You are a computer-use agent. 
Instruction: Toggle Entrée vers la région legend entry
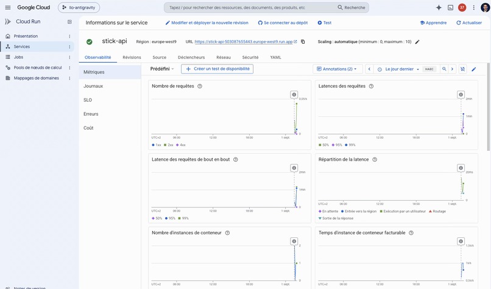[x=359, y=212]
